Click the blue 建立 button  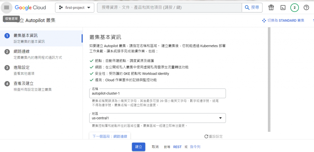click(x=139, y=147)
